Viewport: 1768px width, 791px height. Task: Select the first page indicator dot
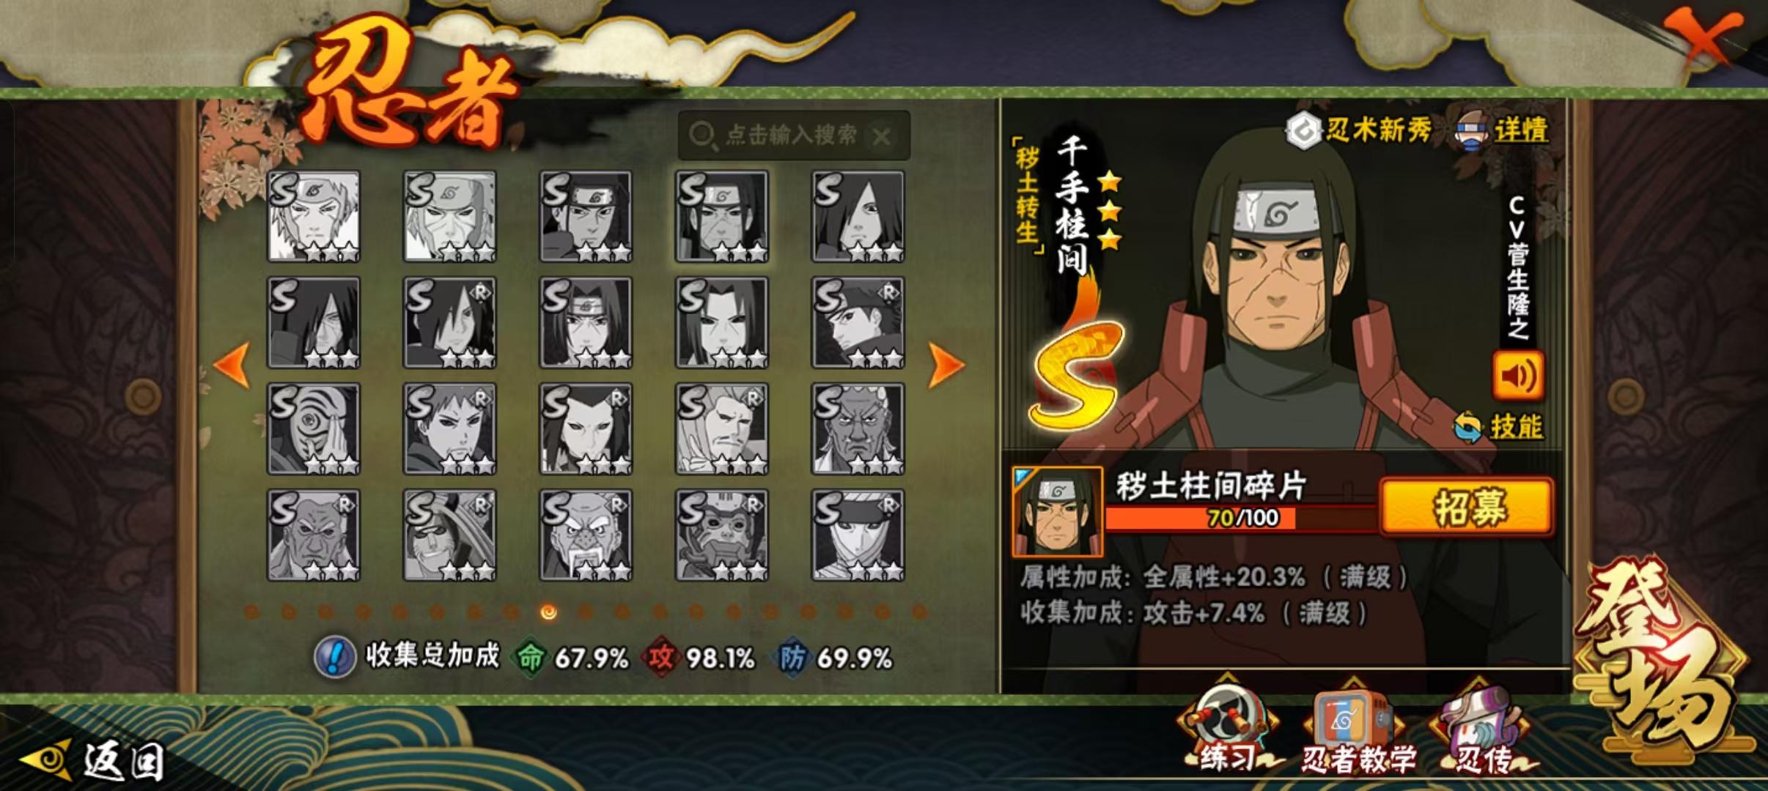(x=251, y=612)
